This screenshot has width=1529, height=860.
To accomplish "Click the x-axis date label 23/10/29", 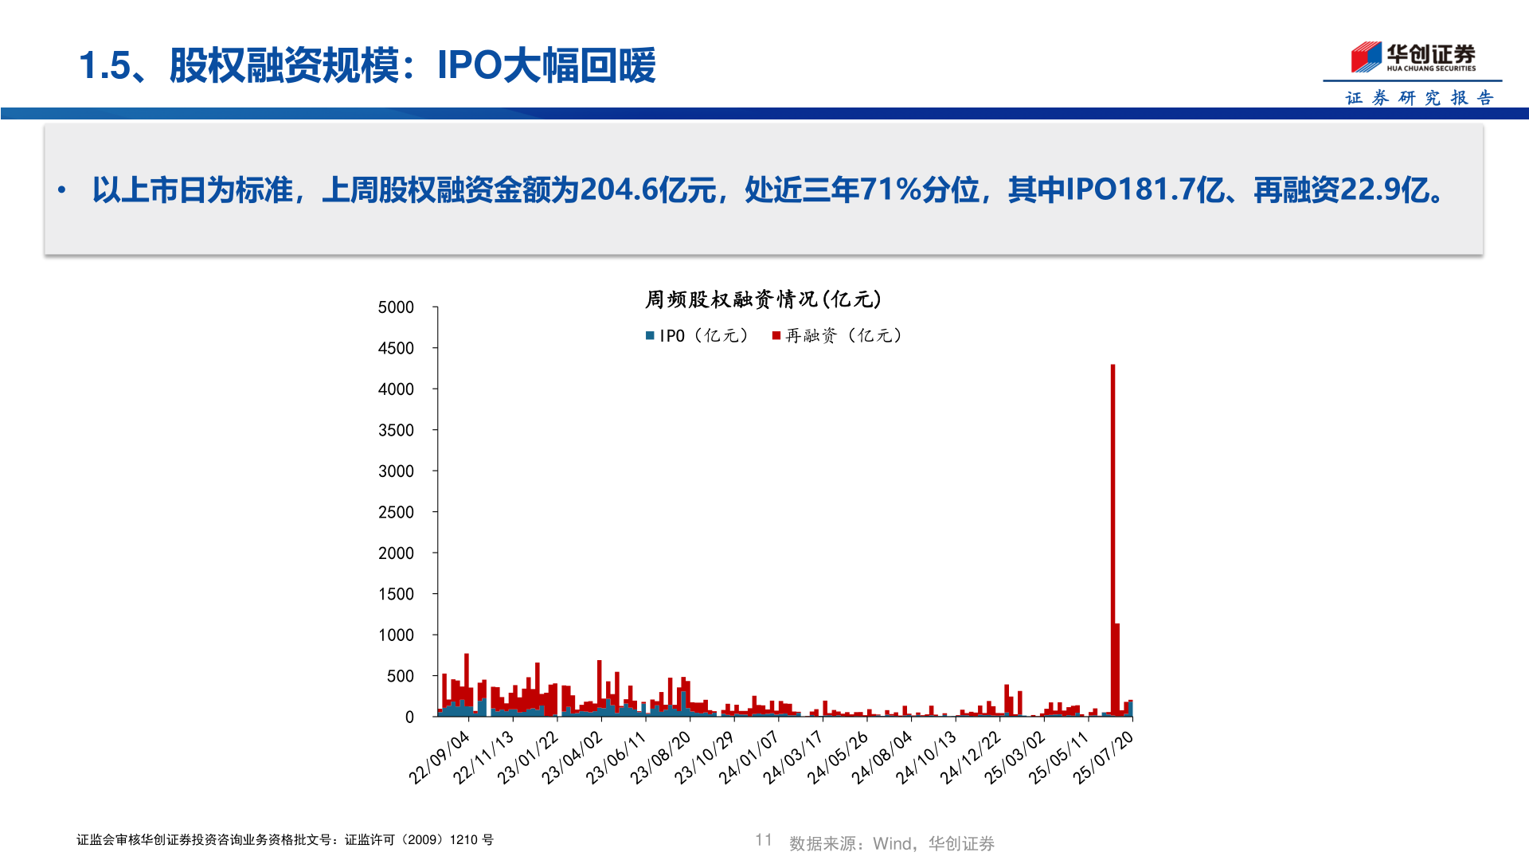I will 705,758.
